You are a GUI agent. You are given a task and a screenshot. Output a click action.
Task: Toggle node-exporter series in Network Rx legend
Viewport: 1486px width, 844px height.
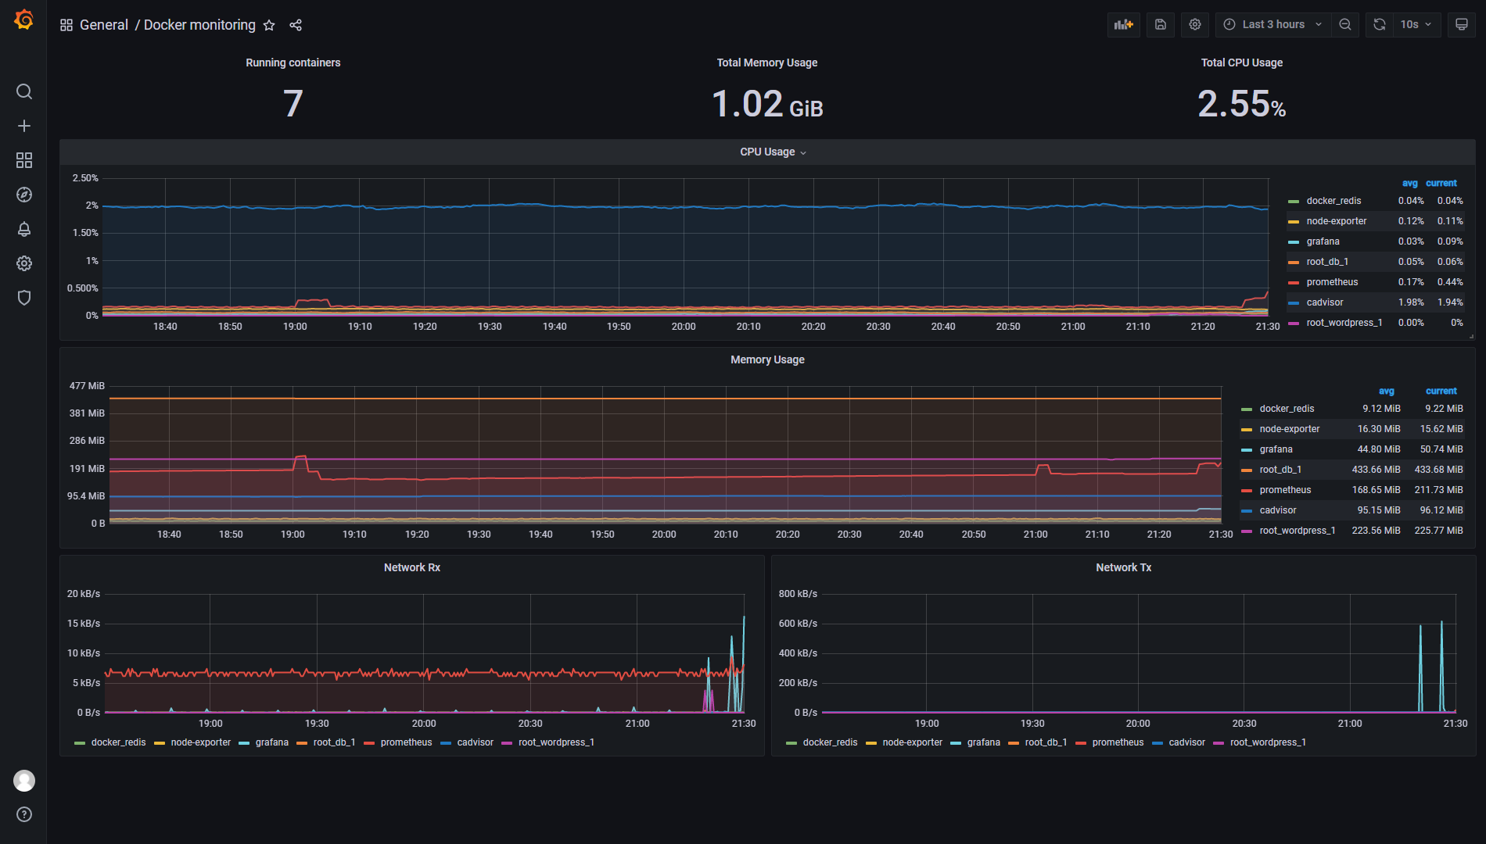(x=201, y=742)
